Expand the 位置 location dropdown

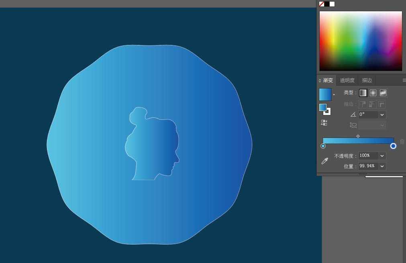click(x=382, y=166)
